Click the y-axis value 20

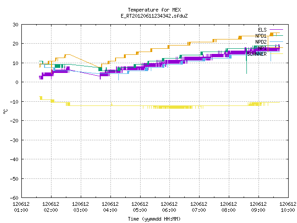pos(16,44)
